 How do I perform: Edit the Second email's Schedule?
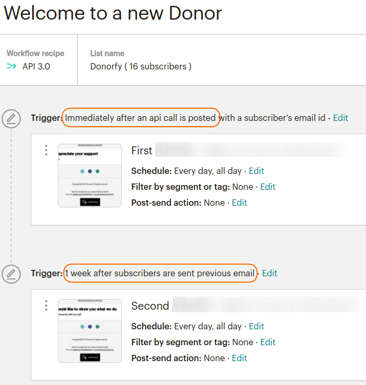coord(256,326)
